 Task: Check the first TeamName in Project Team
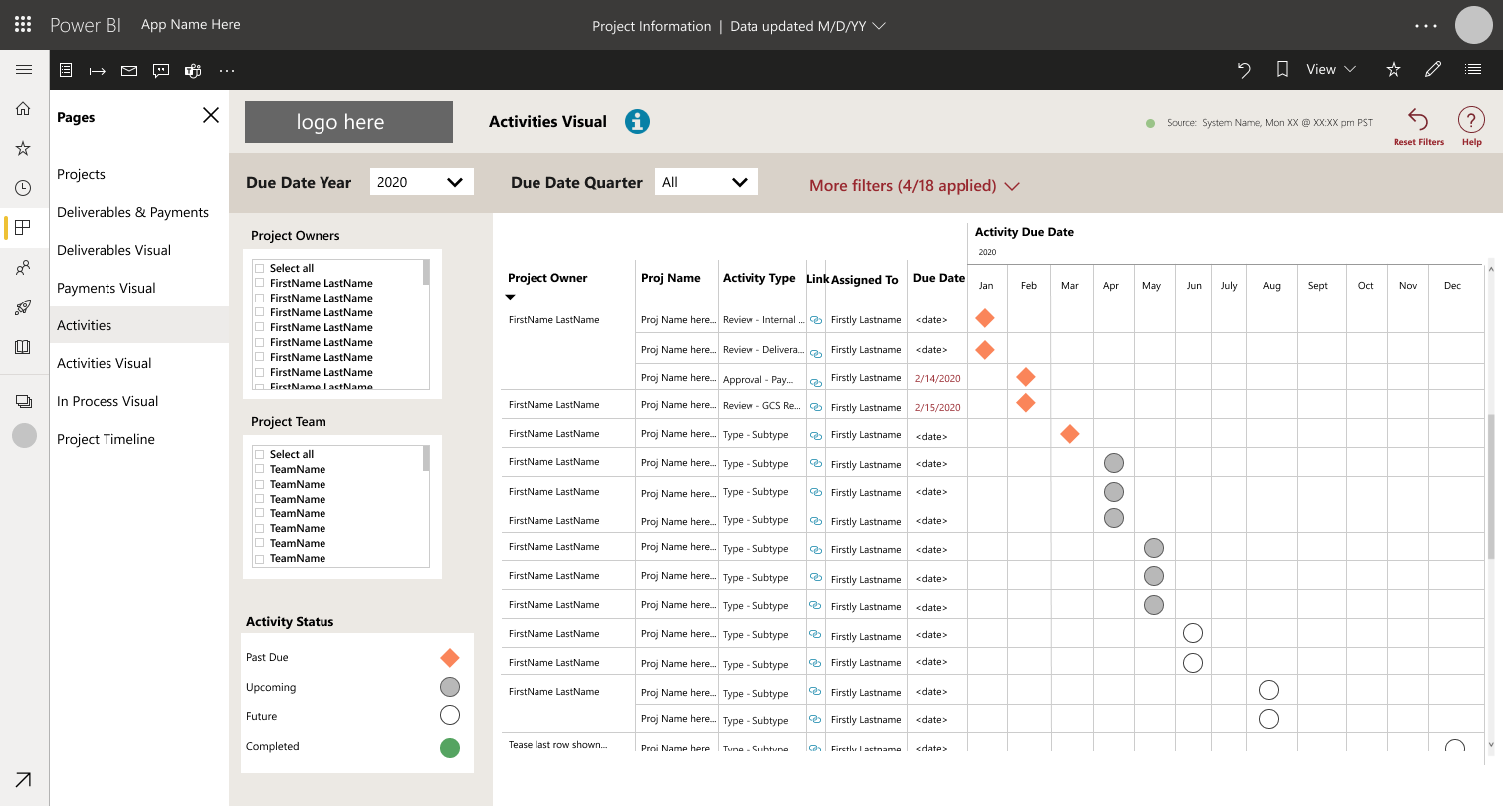click(260, 469)
